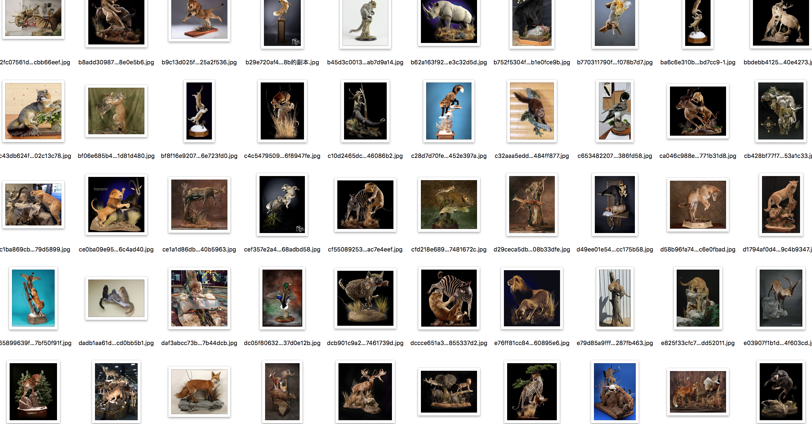Open the lion and oryx picture ce0ba09e95...6c4ad40.jpg
The image size is (812, 424).
click(x=116, y=205)
